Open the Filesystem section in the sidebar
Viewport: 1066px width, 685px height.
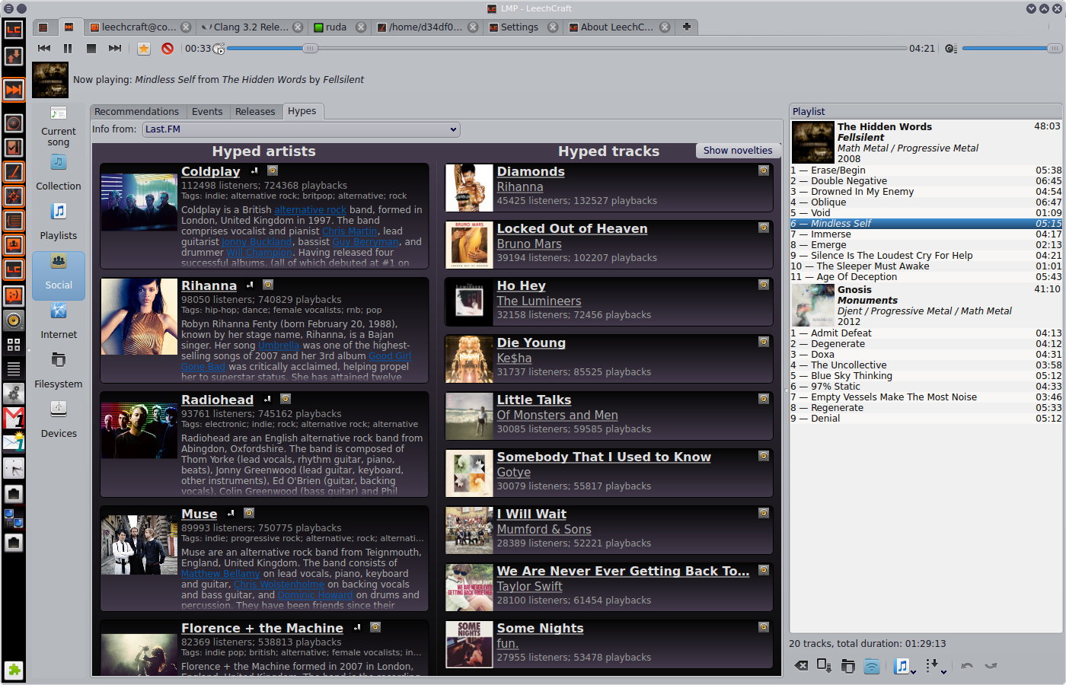(x=59, y=371)
